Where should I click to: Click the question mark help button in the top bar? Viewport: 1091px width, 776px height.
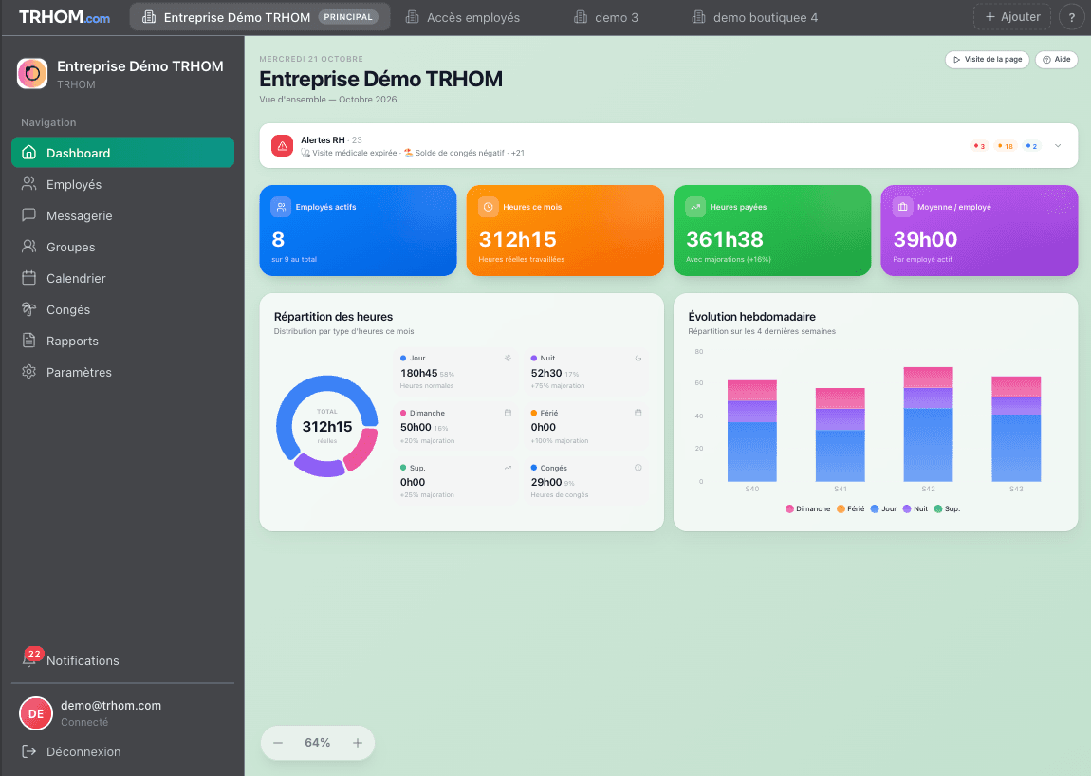point(1071,17)
